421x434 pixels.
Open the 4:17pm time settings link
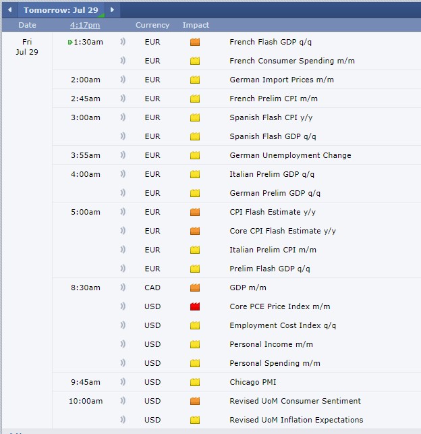(85, 25)
